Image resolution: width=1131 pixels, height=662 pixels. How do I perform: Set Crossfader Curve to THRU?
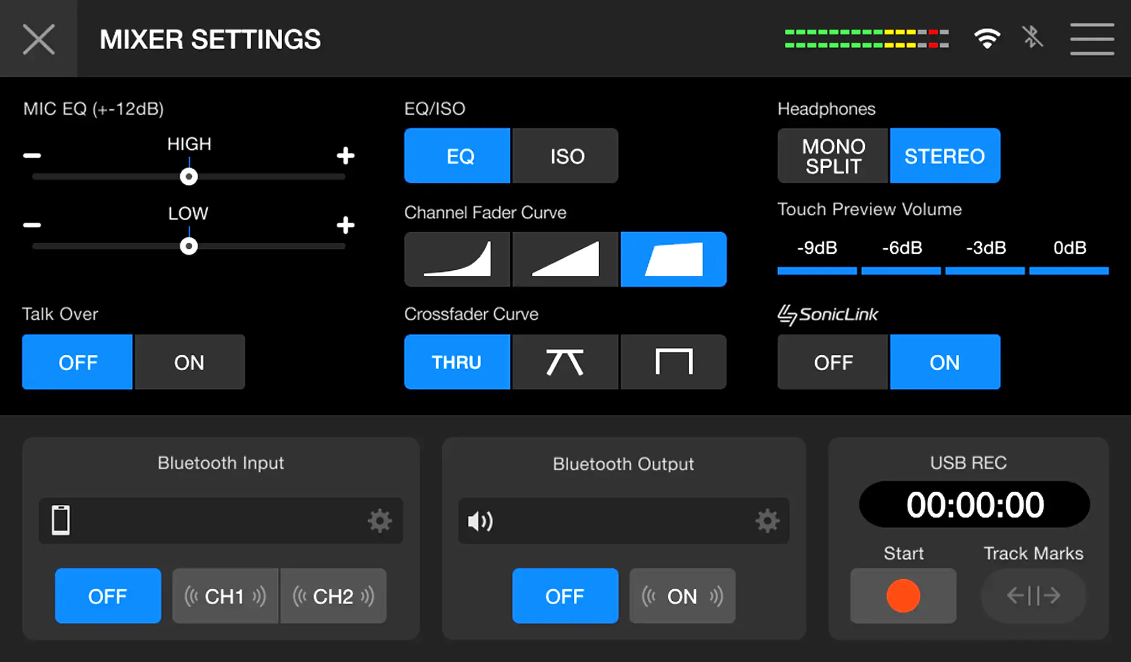[457, 362]
